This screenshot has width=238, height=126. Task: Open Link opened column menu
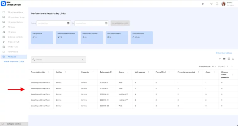[149, 72]
